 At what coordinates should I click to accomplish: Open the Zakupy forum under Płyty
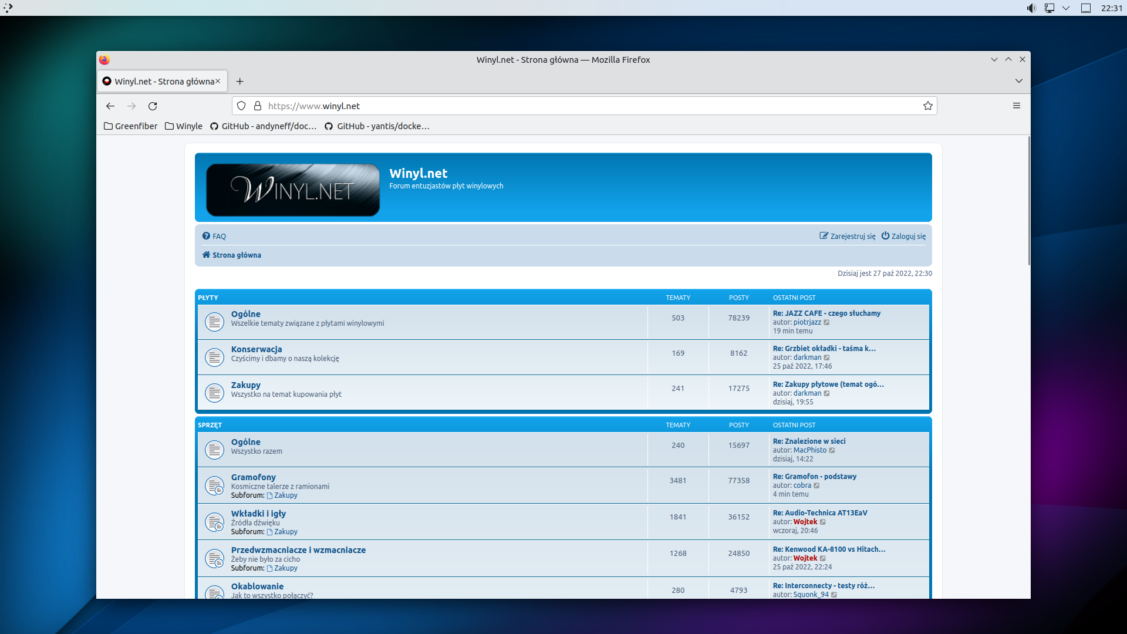pos(246,385)
